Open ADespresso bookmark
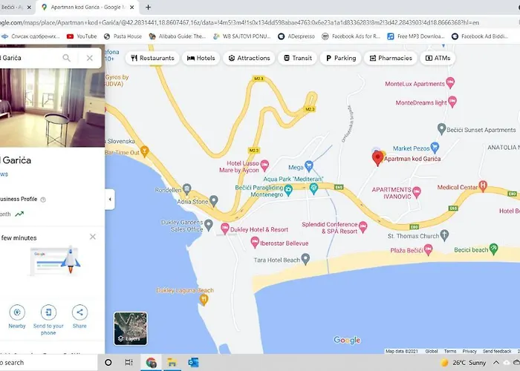The height and width of the screenshot is (371, 520). pos(296,36)
